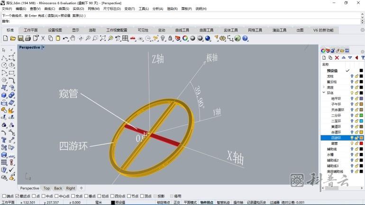Open the 实体(O) menu

tap(78, 9)
